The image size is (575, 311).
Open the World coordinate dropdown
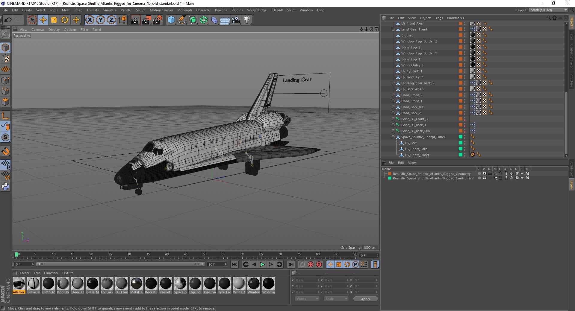point(307,299)
